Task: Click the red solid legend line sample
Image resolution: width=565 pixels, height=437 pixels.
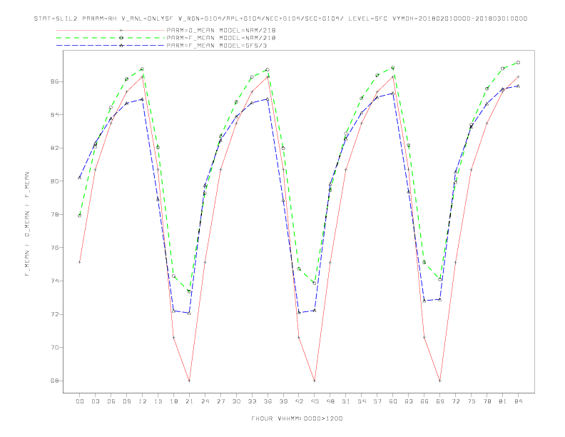Action: [111, 30]
